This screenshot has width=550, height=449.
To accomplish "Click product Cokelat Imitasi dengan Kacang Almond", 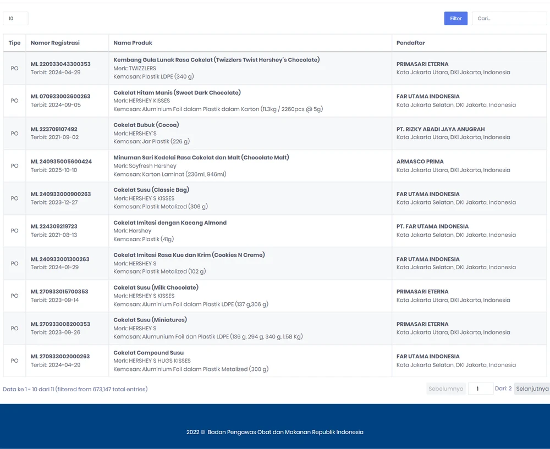I will click(x=170, y=223).
